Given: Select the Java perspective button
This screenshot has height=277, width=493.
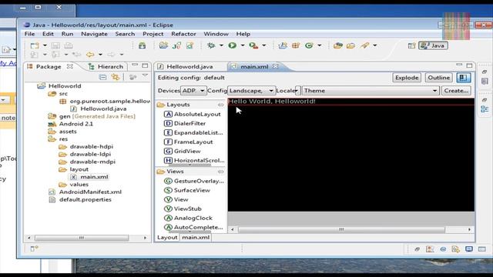Looking at the screenshot, I should [433, 45].
